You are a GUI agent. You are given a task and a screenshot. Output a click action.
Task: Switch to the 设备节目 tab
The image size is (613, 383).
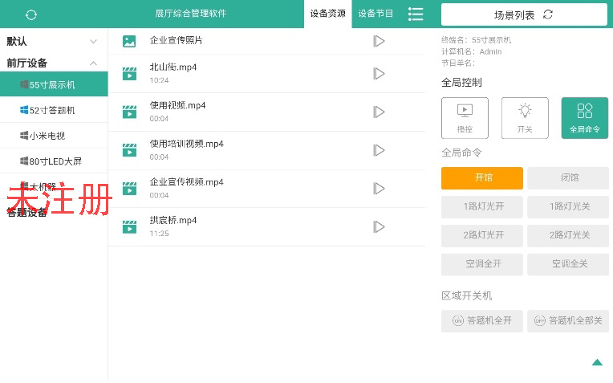coord(376,14)
